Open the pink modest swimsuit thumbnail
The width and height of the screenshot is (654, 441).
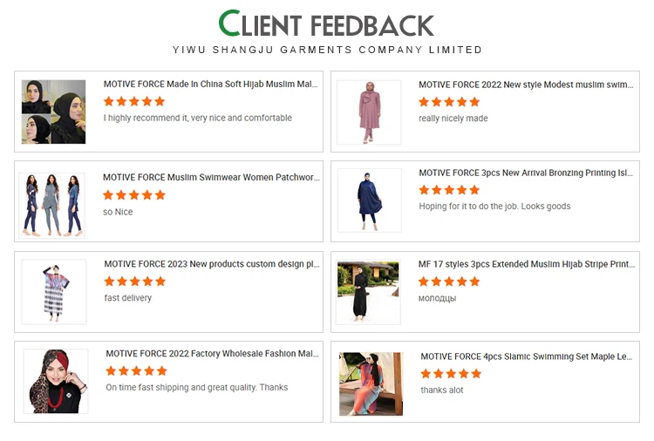click(369, 112)
